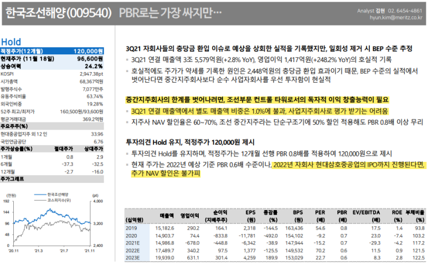
Task: Select the 유동주식비율 value 63.74%
Action: click(95, 96)
